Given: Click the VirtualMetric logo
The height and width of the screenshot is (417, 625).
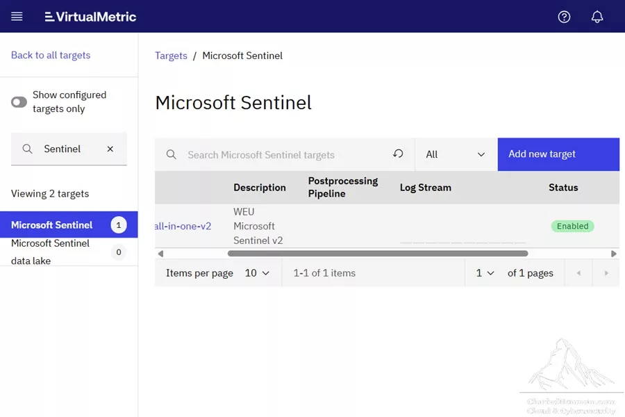Looking at the screenshot, I should 90,17.
